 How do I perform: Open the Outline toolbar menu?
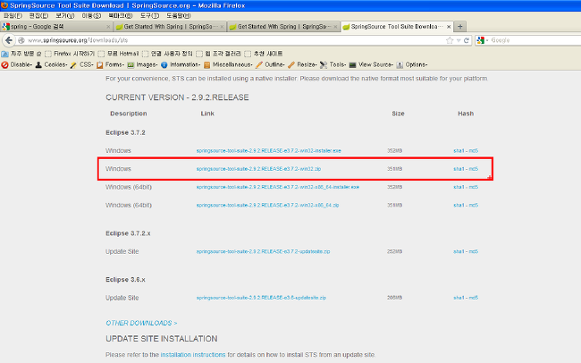point(270,64)
